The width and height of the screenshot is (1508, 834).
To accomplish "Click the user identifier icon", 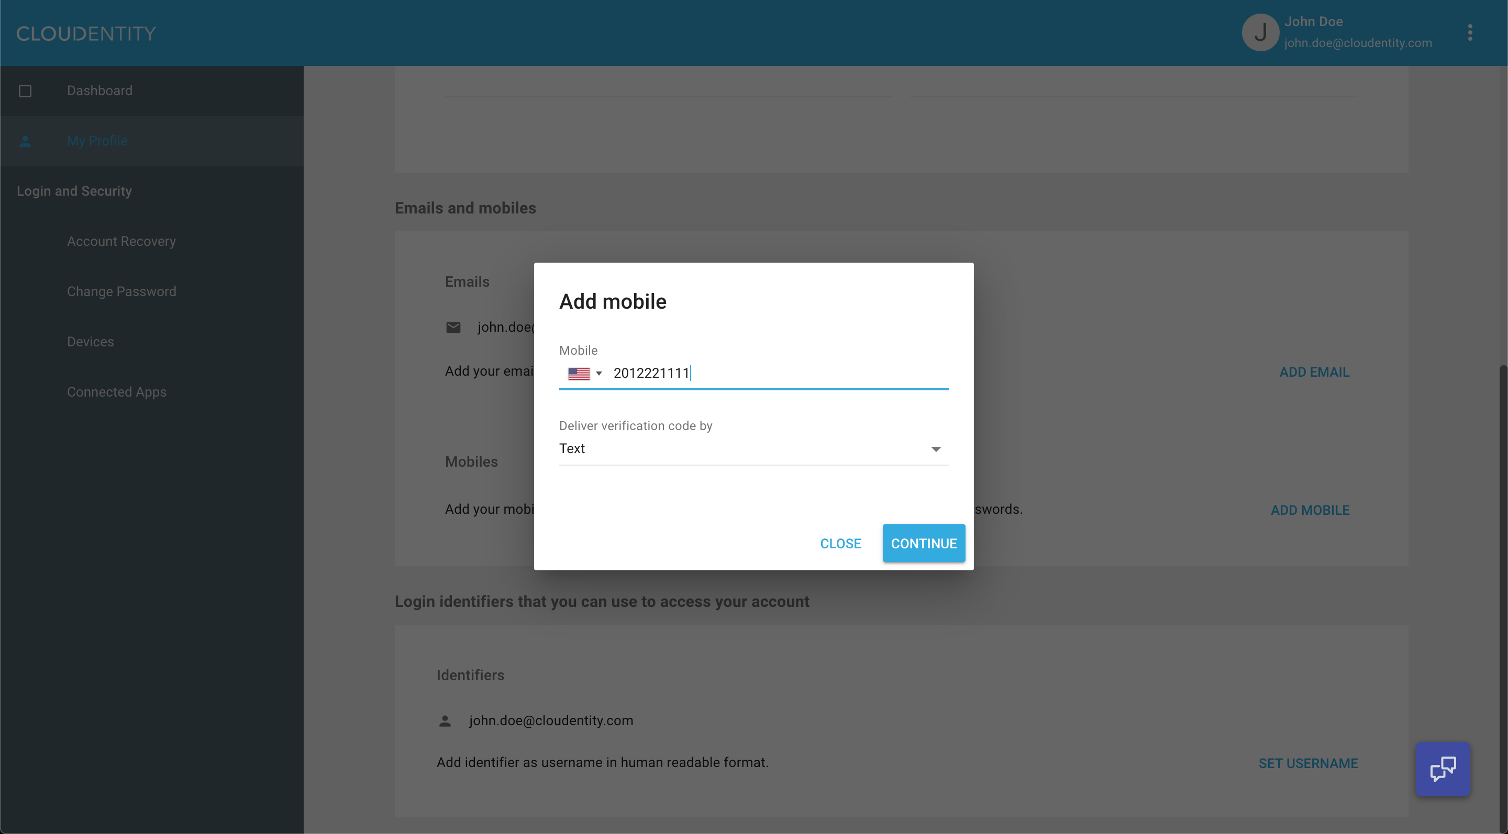I will pos(445,721).
